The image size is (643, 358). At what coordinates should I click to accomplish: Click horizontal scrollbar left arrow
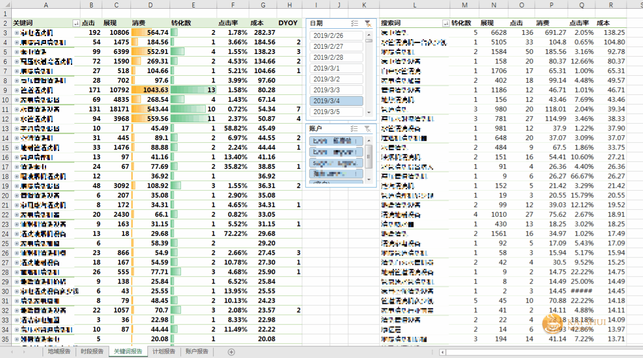(x=442, y=352)
